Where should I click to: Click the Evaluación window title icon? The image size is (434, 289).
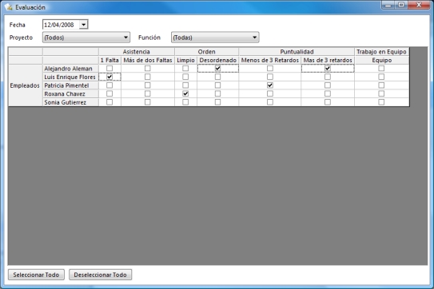coord(9,7)
